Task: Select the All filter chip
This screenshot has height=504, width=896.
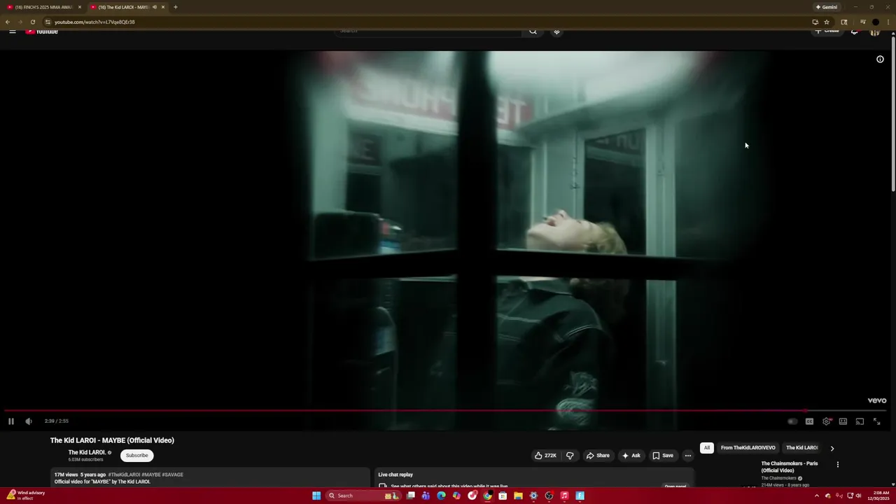Action: (x=707, y=448)
